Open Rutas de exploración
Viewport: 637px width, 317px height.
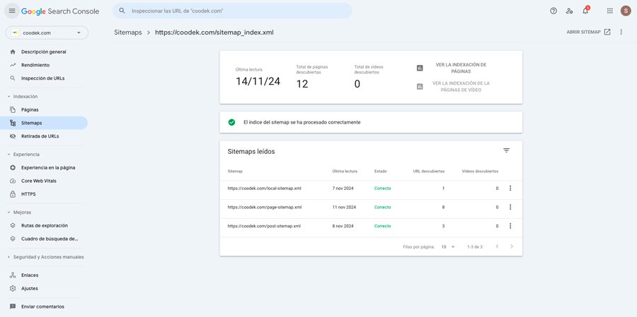[44, 225]
